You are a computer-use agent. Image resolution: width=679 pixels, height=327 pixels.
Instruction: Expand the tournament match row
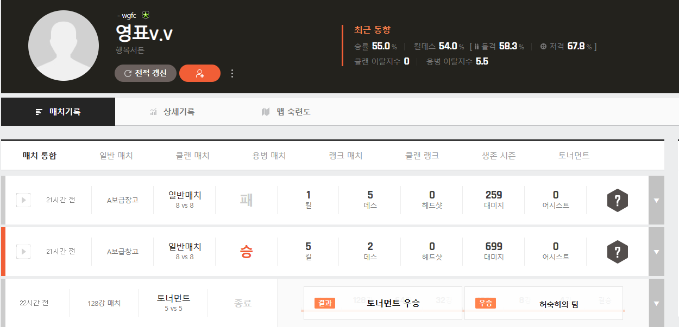[656, 303]
